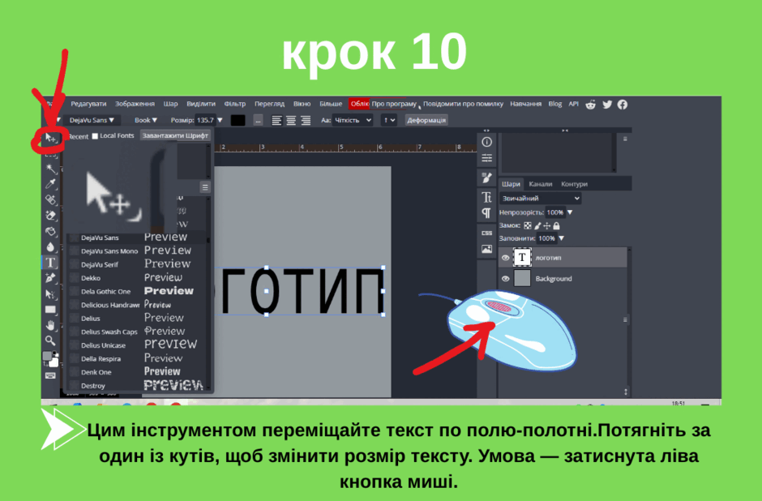This screenshot has width=762, height=501.
Task: Open the Blog link
Action: (x=555, y=104)
